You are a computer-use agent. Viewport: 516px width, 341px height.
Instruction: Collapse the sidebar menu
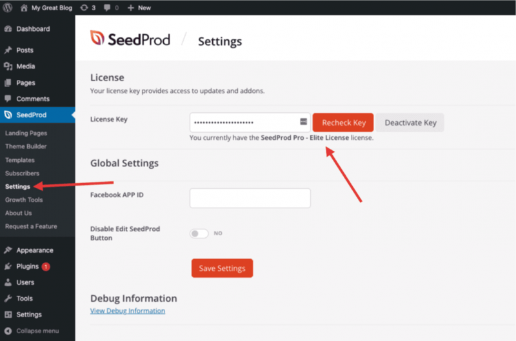(37, 331)
